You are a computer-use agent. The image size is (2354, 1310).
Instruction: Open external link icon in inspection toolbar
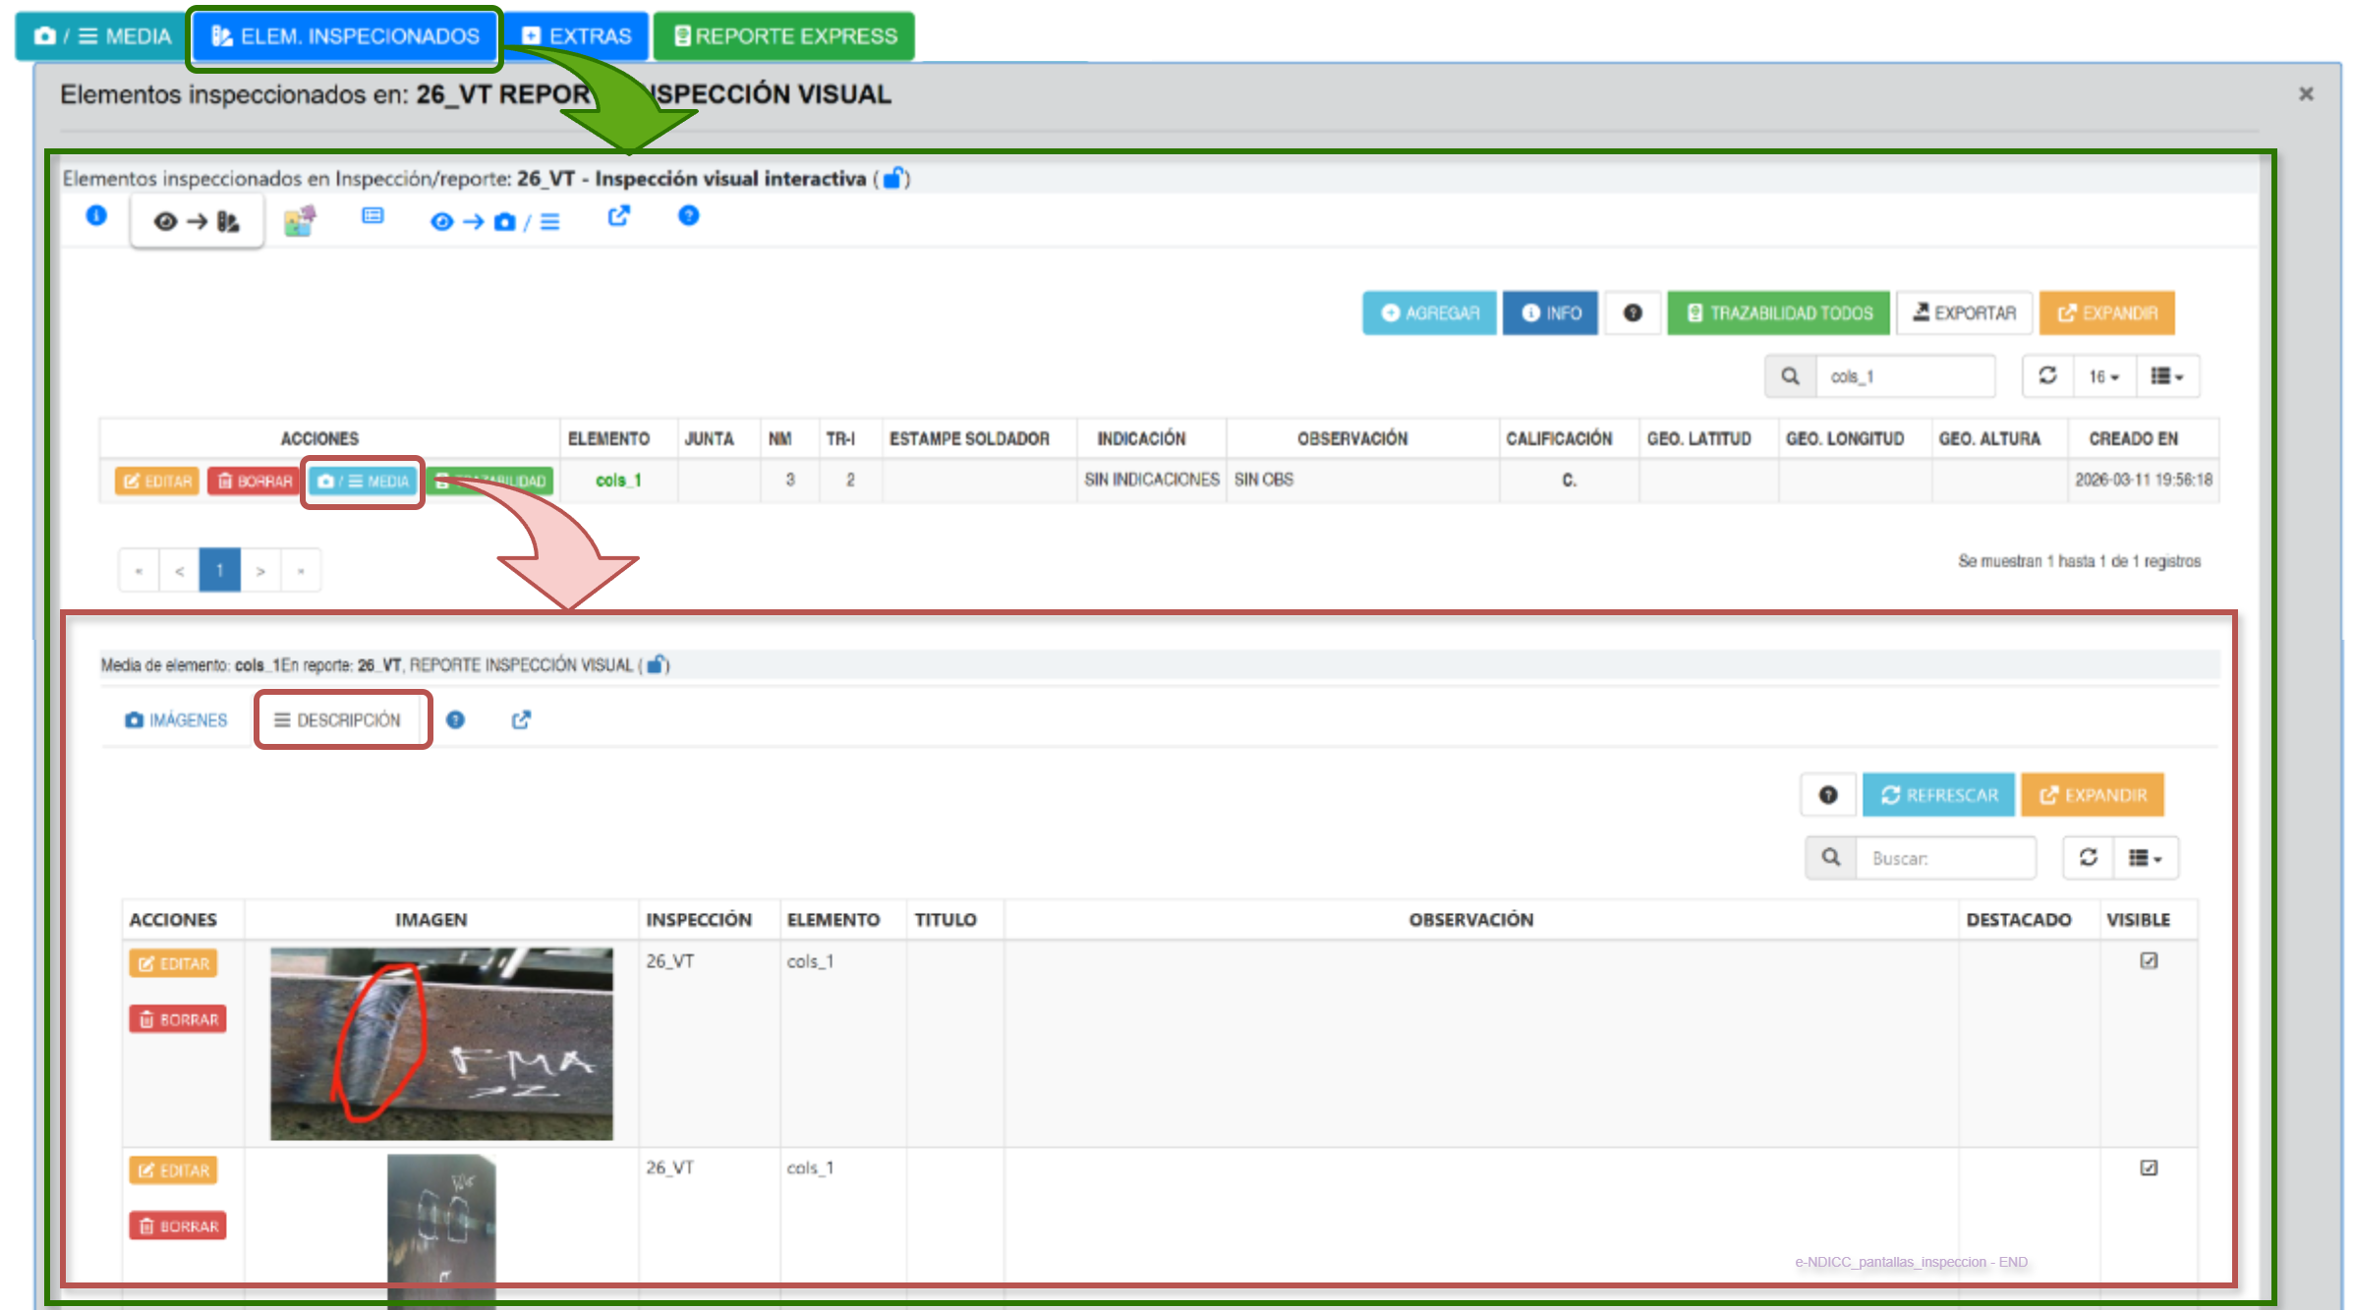[x=618, y=215]
